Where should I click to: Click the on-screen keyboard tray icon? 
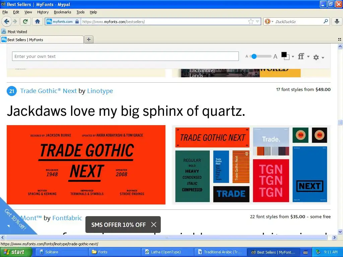[305, 252]
